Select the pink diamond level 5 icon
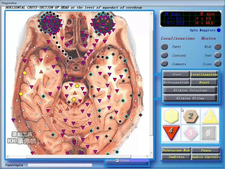225x169 pixels. pyautogui.click(x=190, y=132)
